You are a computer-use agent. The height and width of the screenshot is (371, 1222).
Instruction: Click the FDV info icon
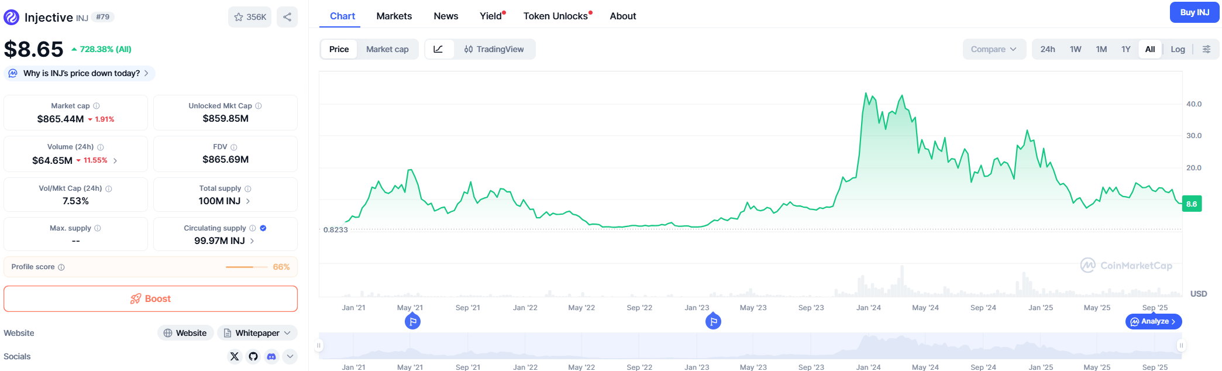[x=234, y=147]
